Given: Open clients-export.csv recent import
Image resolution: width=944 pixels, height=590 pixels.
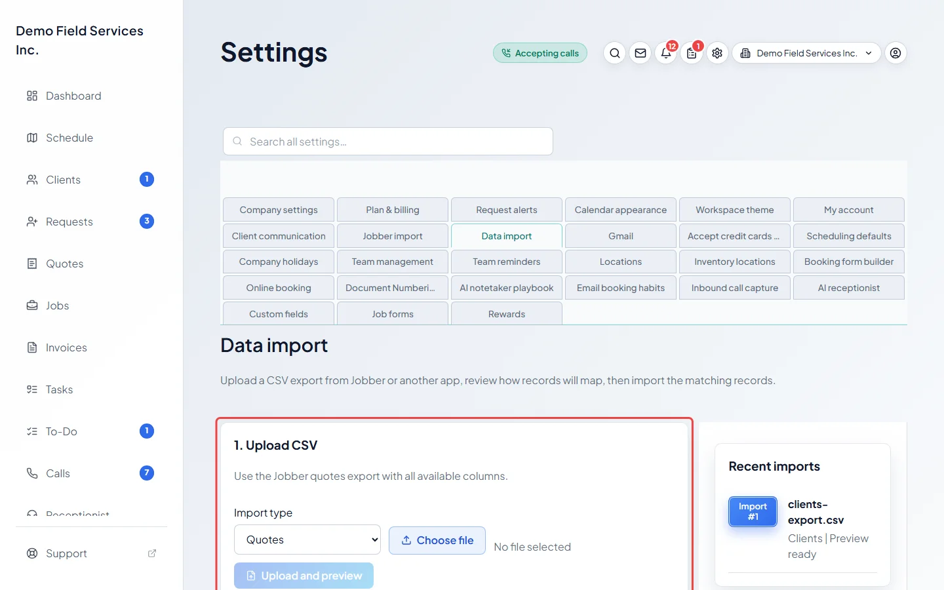Looking at the screenshot, I should [816, 512].
